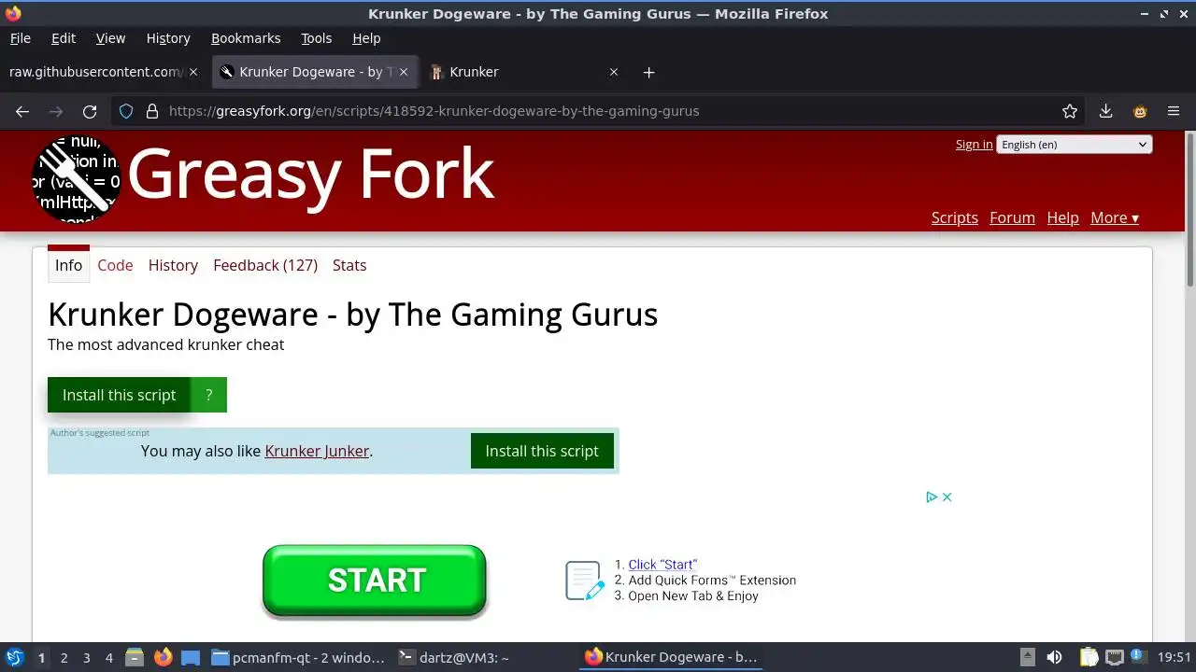1196x672 pixels.
Task: Click the 'Click "Start"' ad link
Action: pyautogui.click(x=662, y=565)
